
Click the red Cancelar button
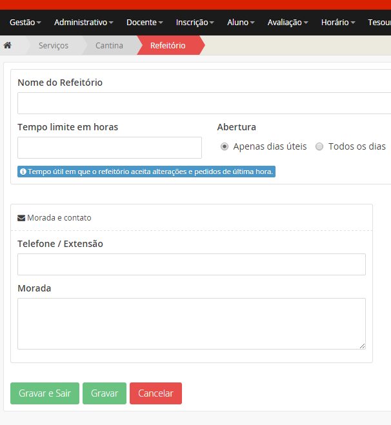[x=155, y=393]
